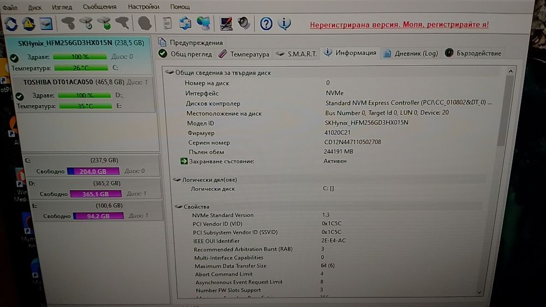The width and height of the screenshot is (546, 307).
Task: Click the warning triangle refresh toolbar icon
Action: [x=28, y=23]
